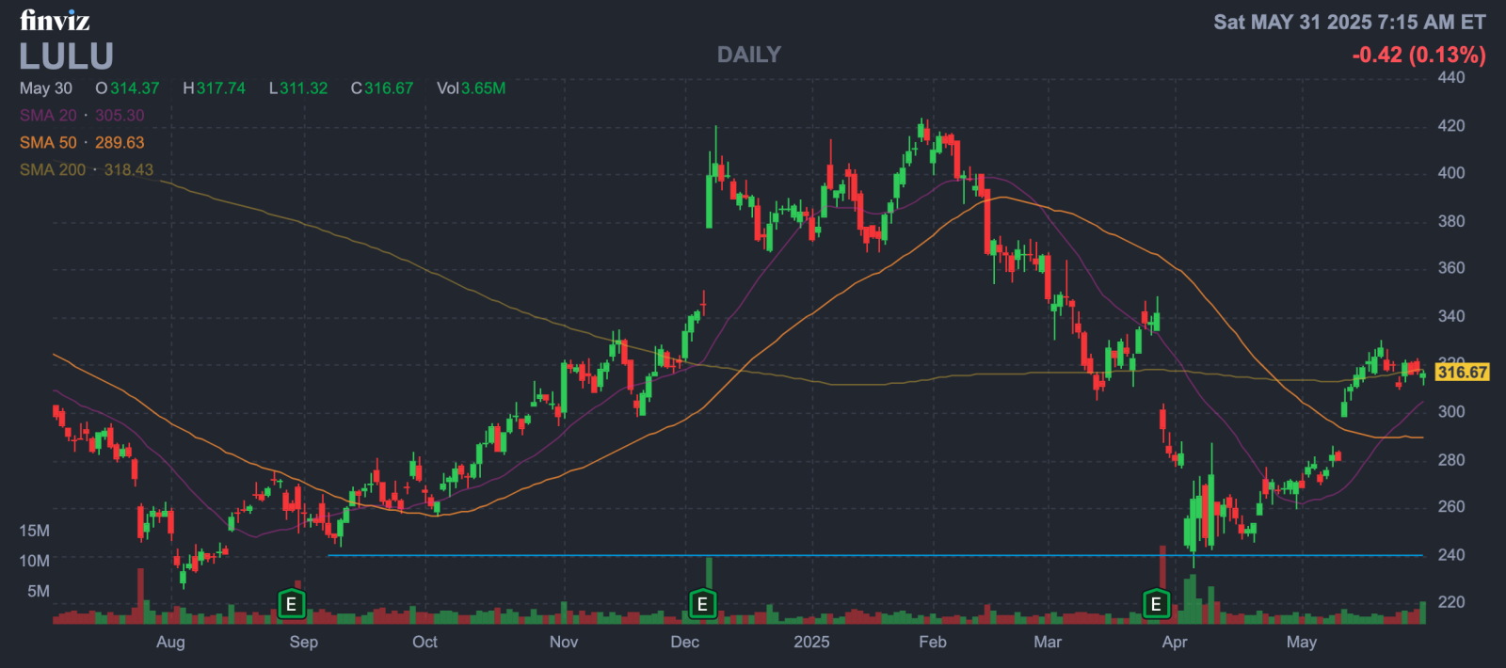Click the 240 price axis label
The height and width of the screenshot is (668, 1506).
coord(1451,555)
